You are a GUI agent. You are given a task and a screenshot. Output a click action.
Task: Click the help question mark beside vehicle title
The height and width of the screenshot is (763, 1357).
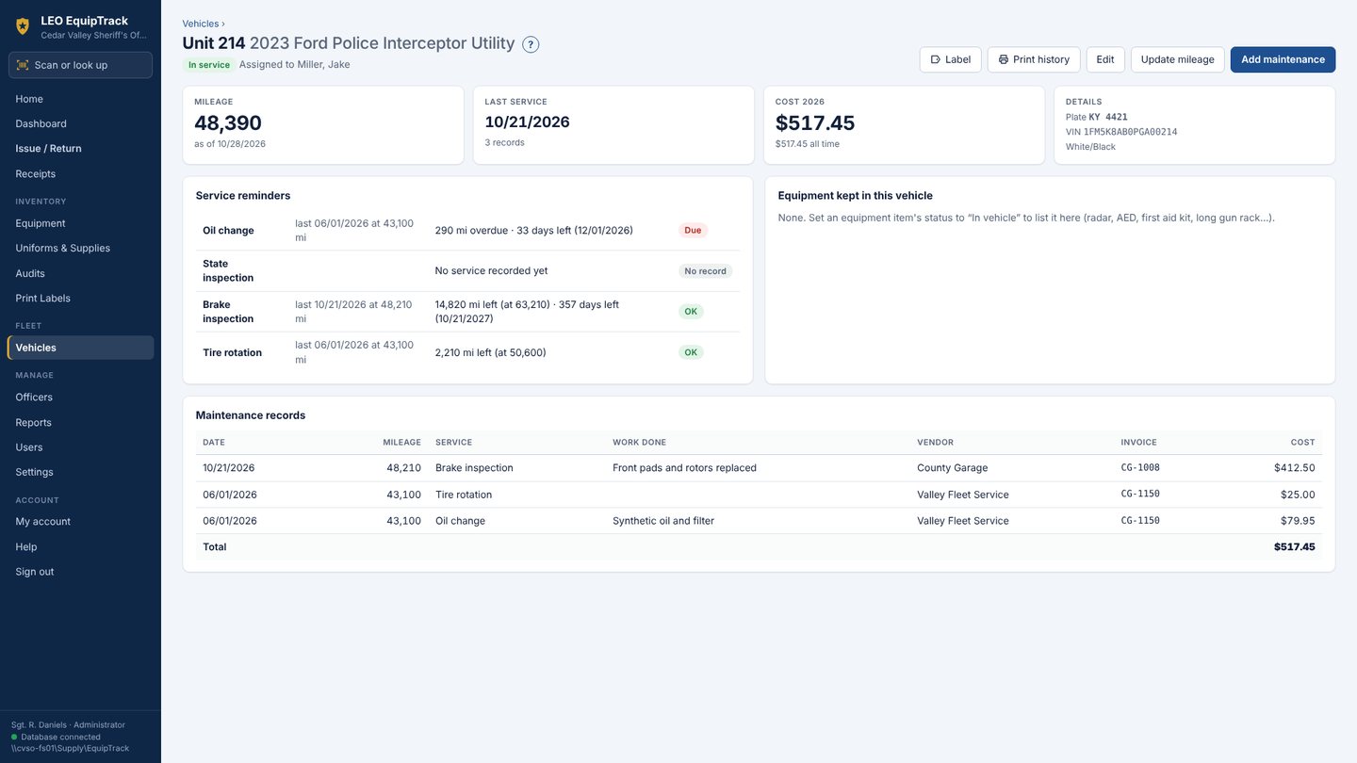coord(531,44)
